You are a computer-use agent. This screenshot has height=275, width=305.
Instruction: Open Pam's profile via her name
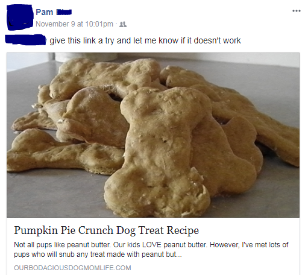tap(44, 12)
